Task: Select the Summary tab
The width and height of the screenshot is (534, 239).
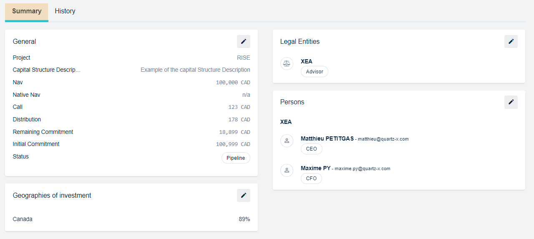Action: (27, 11)
